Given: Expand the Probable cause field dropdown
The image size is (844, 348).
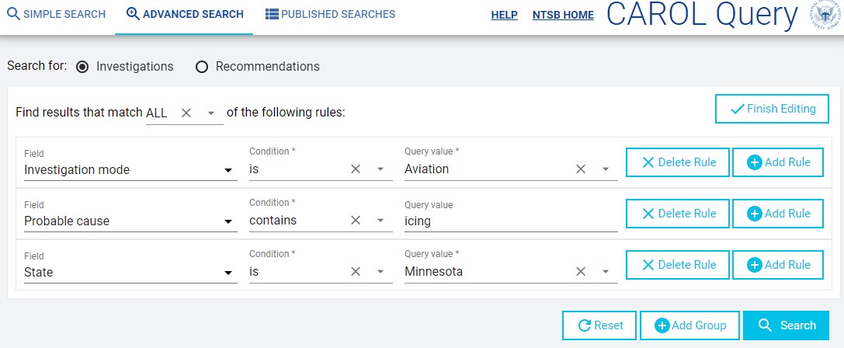Looking at the screenshot, I should click(130, 221).
